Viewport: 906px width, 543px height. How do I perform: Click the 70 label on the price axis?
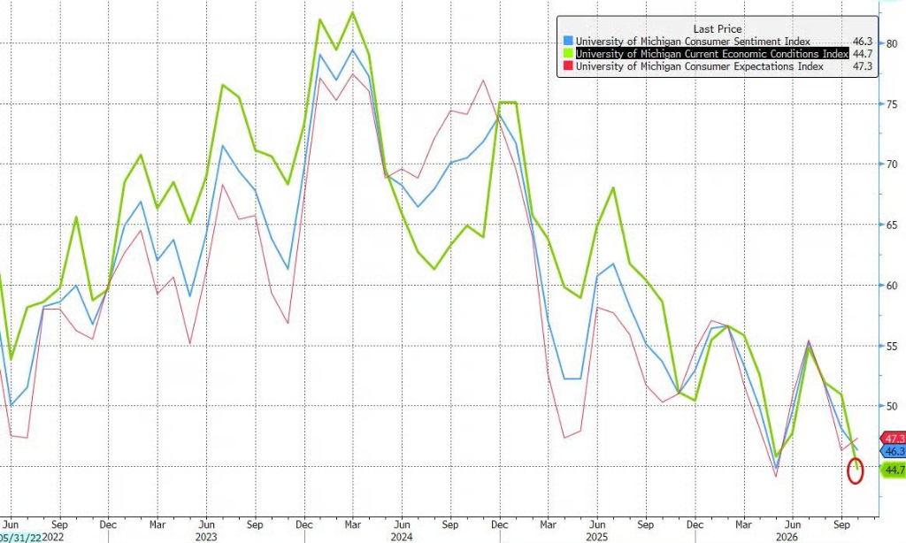(x=892, y=164)
